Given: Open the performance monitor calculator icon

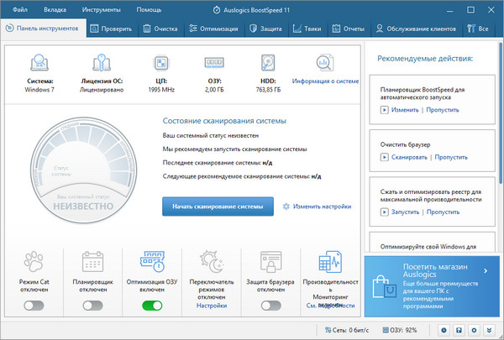Looking at the screenshot, I should coord(330,261).
